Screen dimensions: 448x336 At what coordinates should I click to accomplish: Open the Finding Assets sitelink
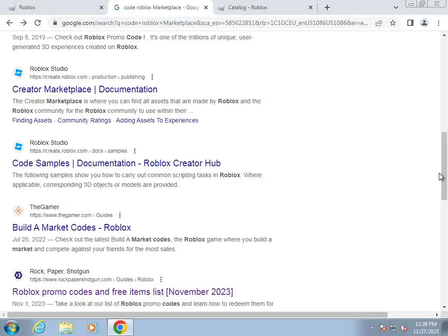coord(32,120)
